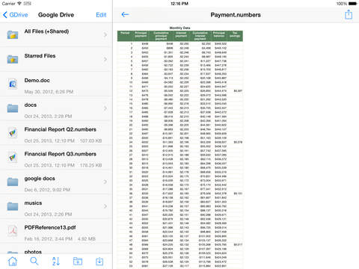Image resolution: width=359 pixels, height=269 pixels.
Task: Select the Monthly Data table title
Action: 179,28
